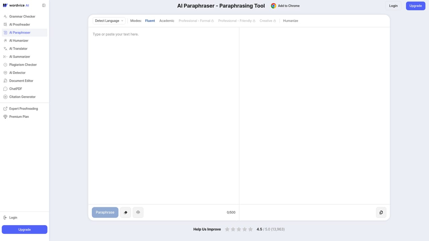Viewport: 429px width, 241px height.
Task: Click the AI Translator icon
Action: (5, 49)
